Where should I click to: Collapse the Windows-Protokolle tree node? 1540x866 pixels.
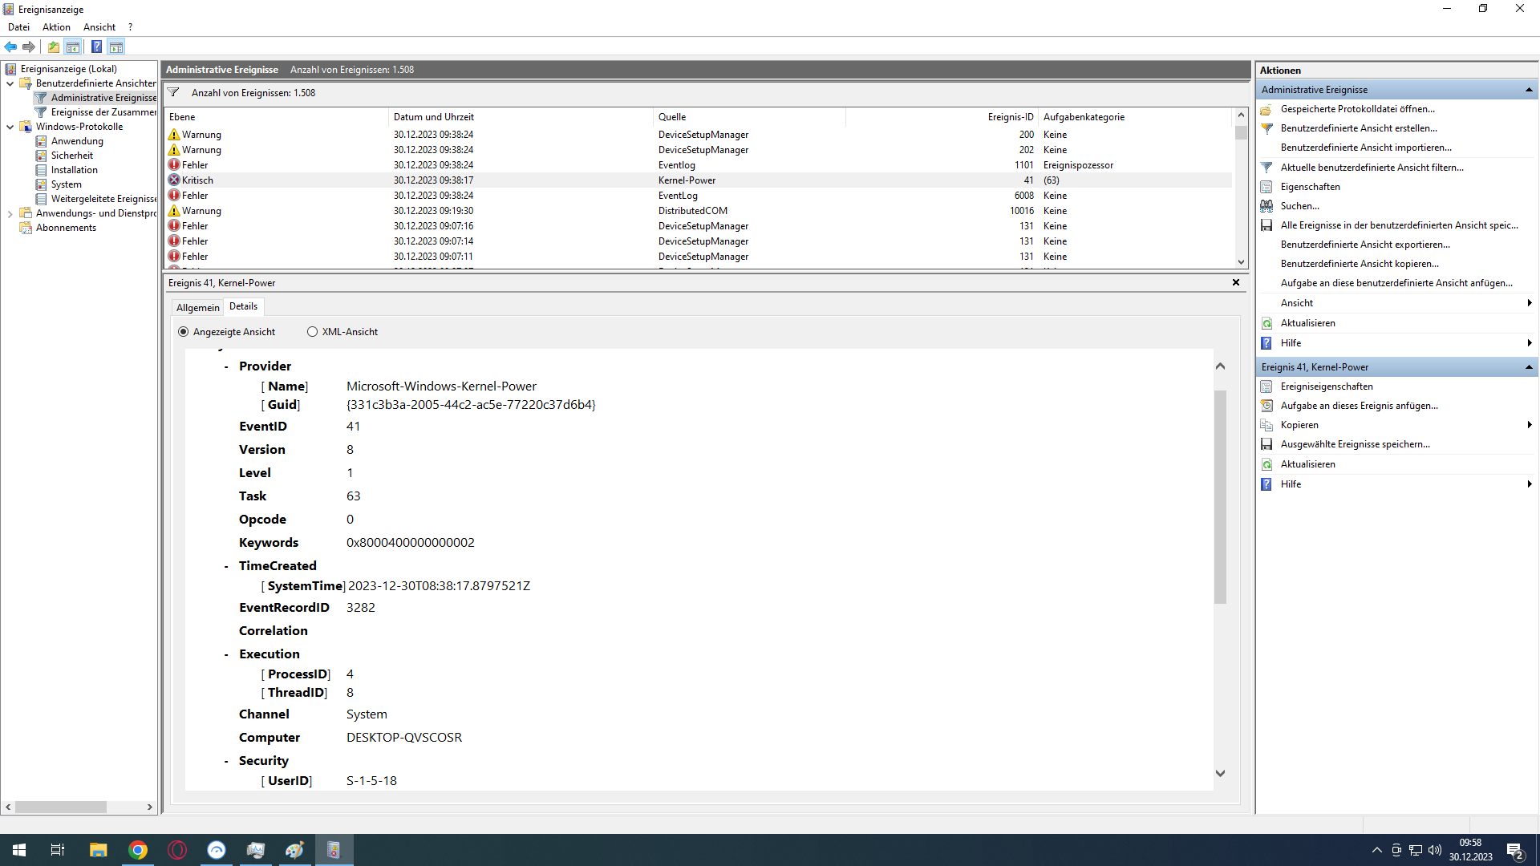(x=10, y=127)
